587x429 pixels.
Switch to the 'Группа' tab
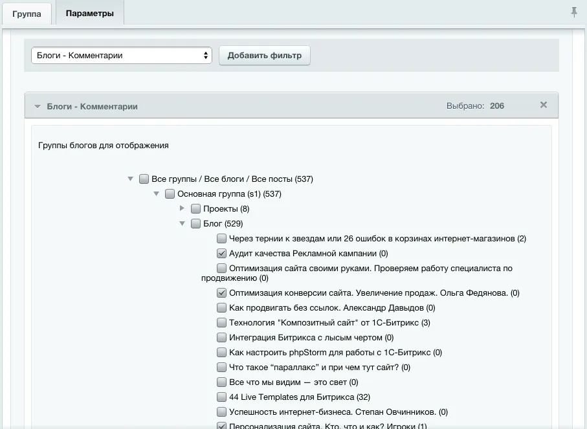click(27, 12)
